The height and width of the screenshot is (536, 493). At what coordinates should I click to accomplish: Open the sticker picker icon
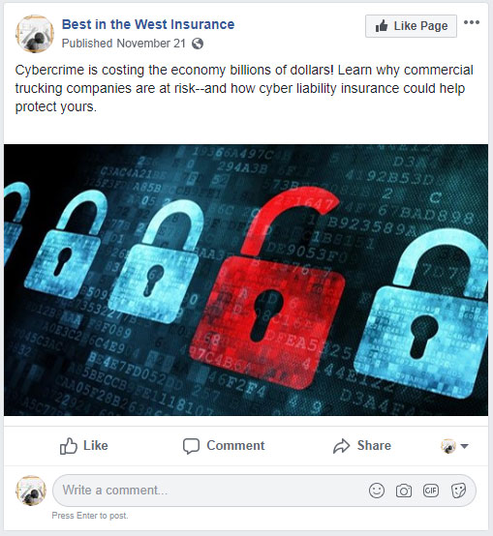pos(458,491)
